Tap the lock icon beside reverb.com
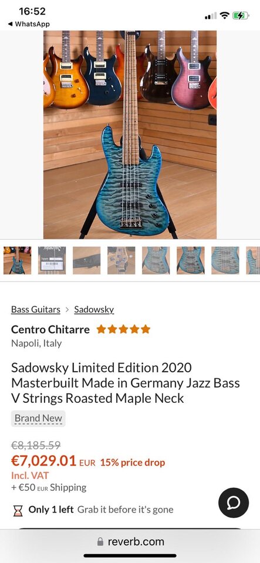260x563 pixels. (100, 542)
